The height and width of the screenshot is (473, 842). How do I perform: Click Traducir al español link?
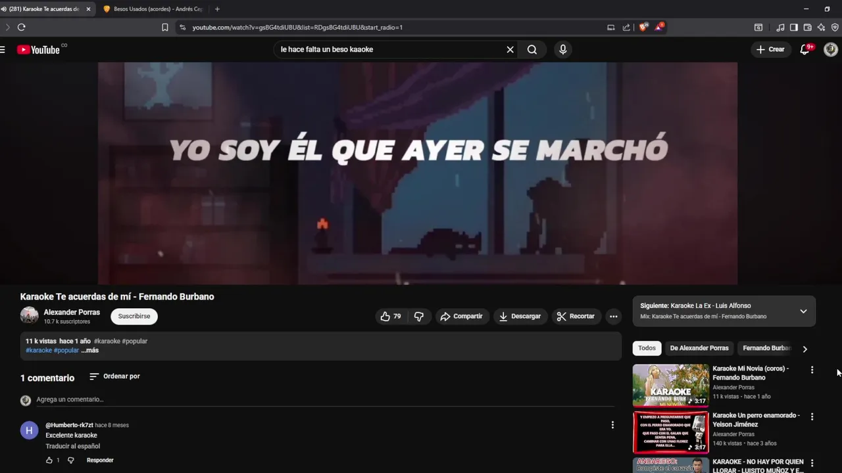(72, 446)
